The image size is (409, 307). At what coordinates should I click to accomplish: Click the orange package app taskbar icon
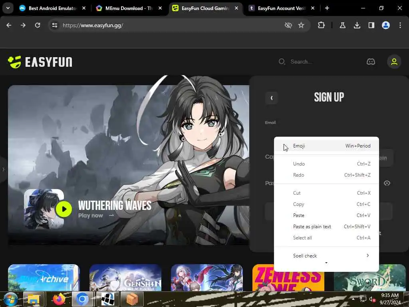pos(132,299)
